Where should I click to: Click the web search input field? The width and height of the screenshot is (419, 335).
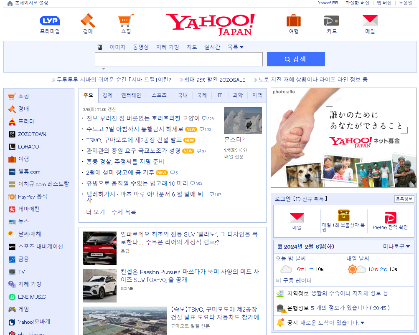pos(179,59)
